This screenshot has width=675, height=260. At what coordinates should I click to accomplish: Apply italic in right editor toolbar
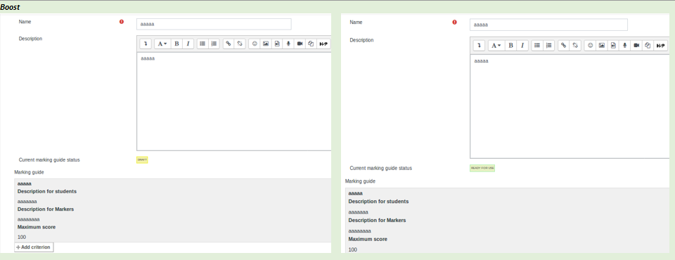pyautogui.click(x=522, y=45)
